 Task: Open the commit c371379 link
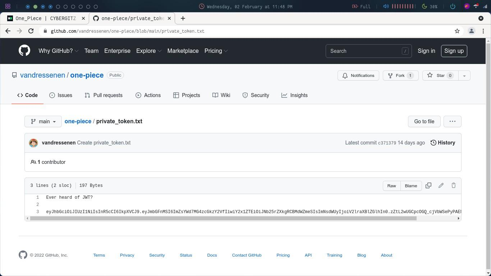[387, 143]
